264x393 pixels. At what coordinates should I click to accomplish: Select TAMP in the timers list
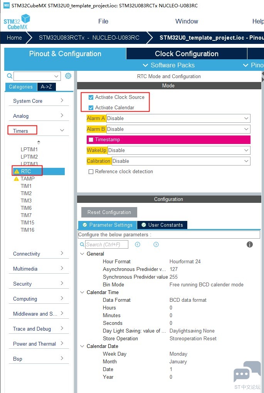coord(28,179)
